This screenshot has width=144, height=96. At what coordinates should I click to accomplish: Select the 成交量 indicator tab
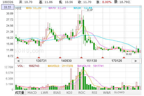point(20,93)
